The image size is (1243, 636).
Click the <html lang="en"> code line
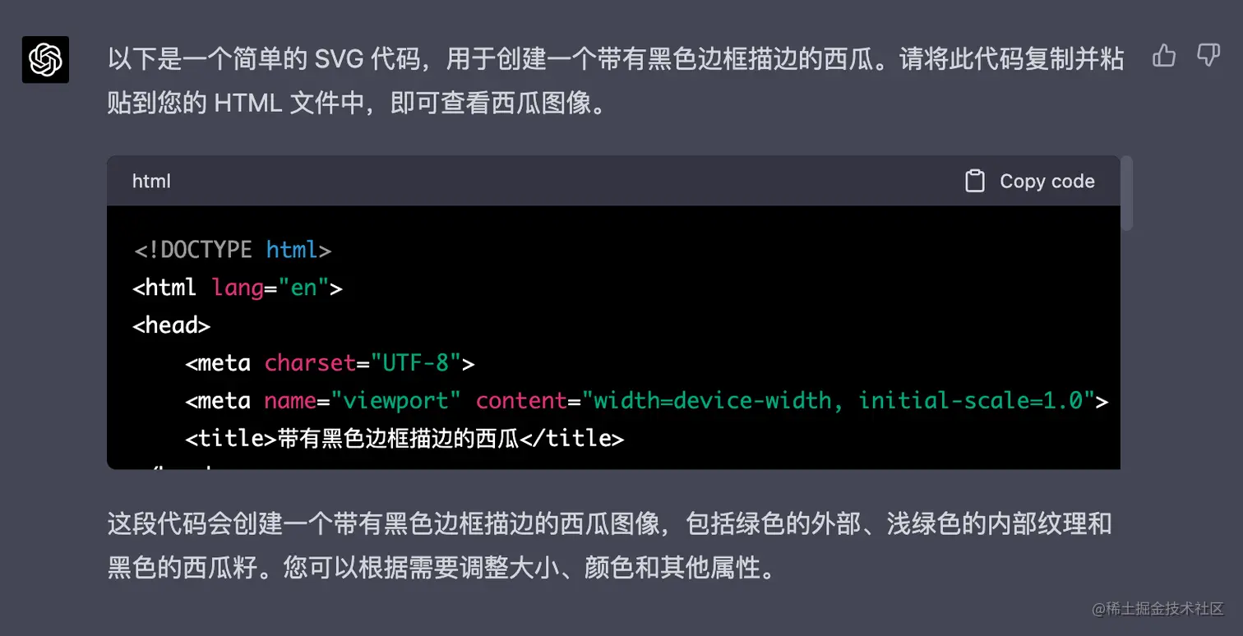[238, 288]
